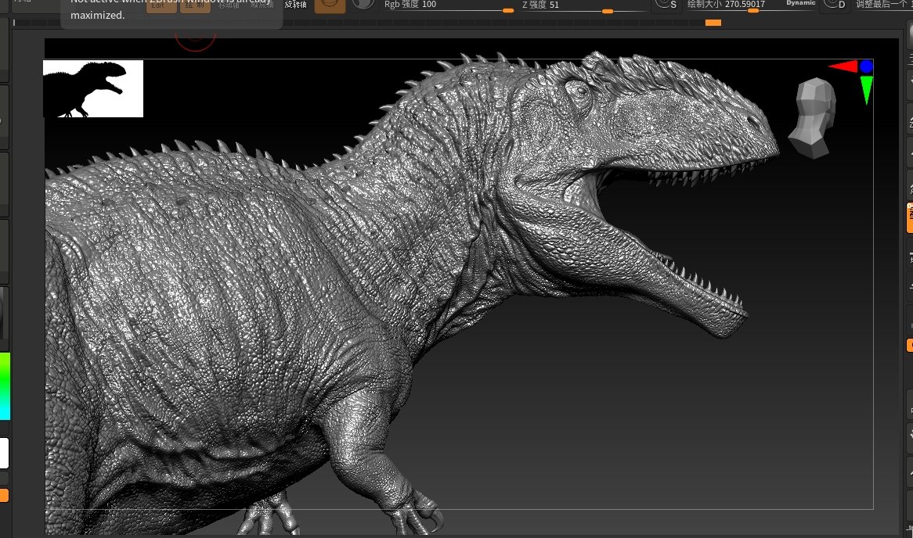Adjust the Rgb 强度 slider
This screenshot has height=538, width=913.
tap(448, 5)
